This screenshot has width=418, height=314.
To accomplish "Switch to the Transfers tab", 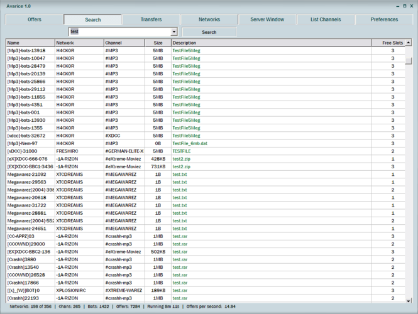I will (x=151, y=19).
